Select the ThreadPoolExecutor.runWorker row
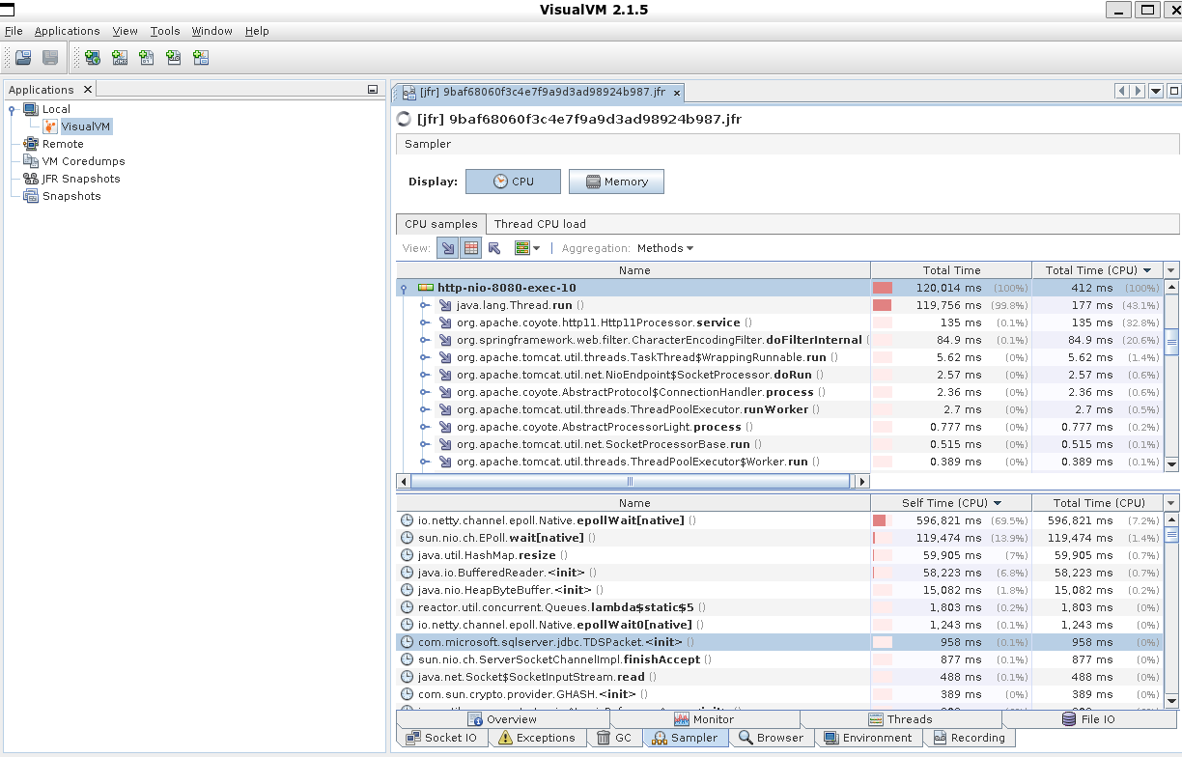Image resolution: width=1182 pixels, height=757 pixels. (x=780, y=409)
